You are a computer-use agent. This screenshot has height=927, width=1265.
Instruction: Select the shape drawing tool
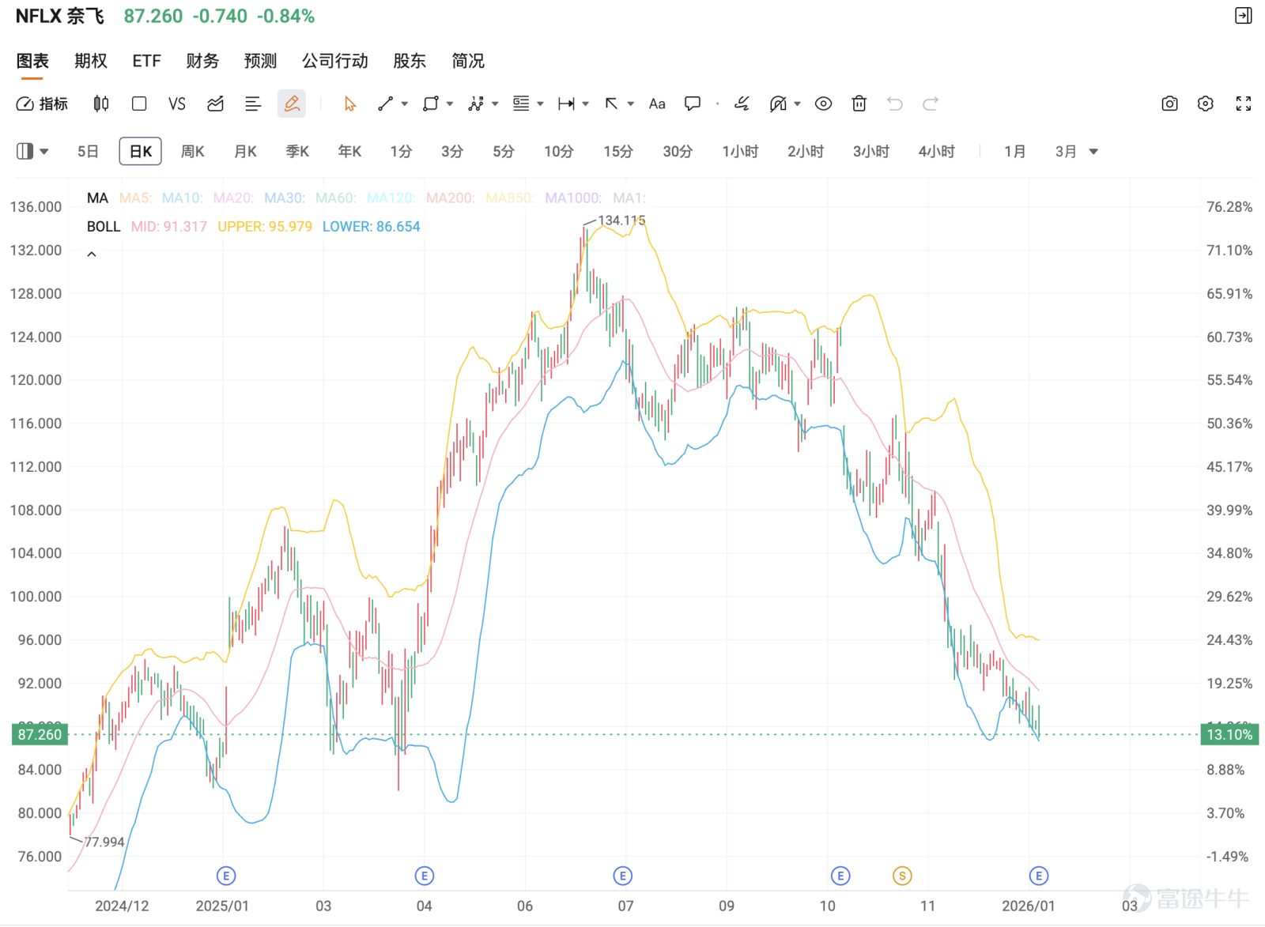point(431,104)
